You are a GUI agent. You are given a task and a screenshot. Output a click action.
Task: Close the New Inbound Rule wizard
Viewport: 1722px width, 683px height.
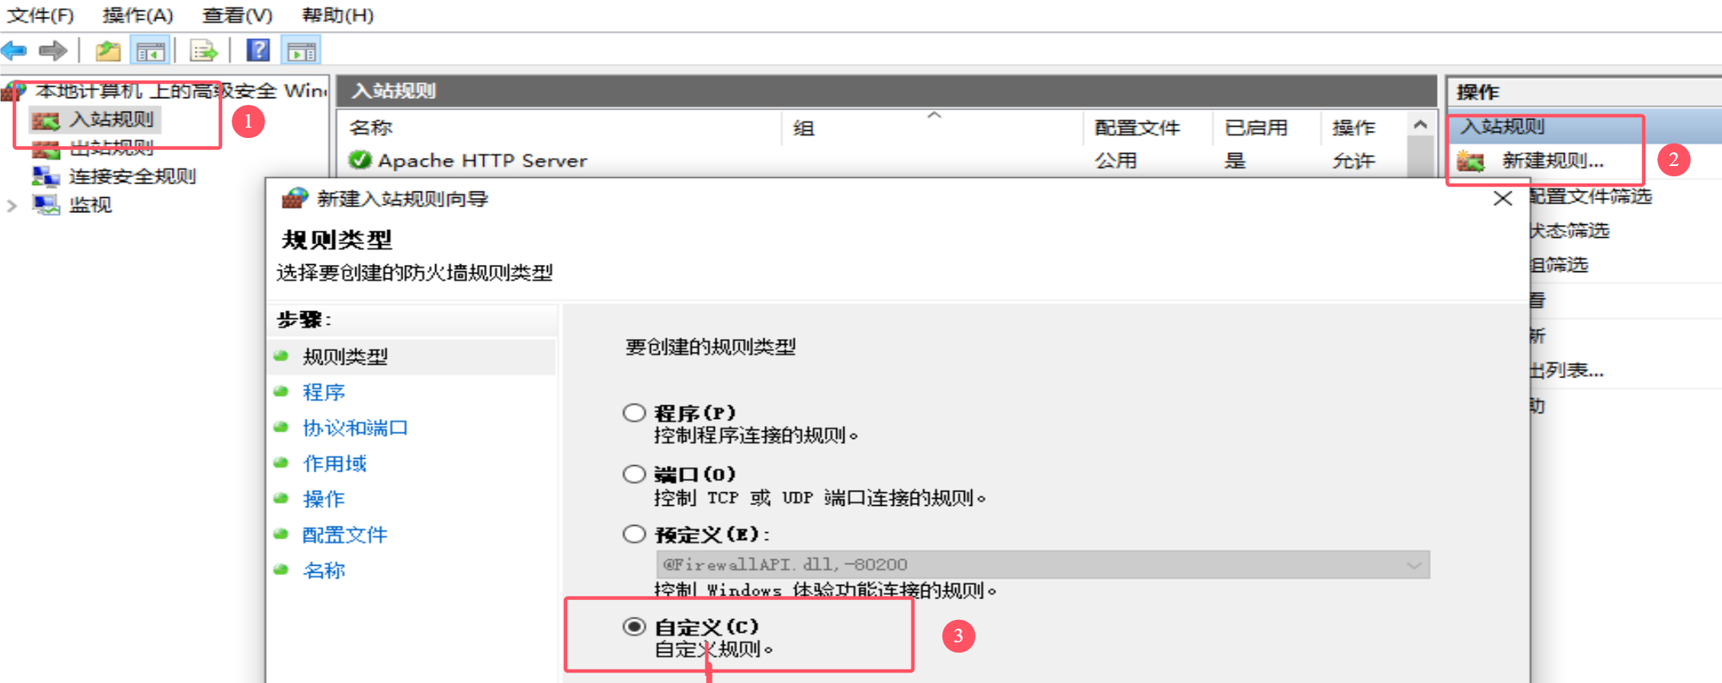pos(1502,198)
